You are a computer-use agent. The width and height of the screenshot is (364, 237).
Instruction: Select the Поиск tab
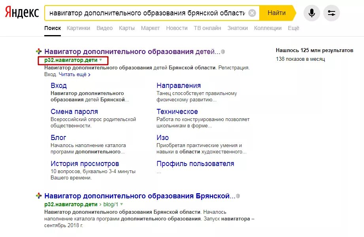pos(53,28)
